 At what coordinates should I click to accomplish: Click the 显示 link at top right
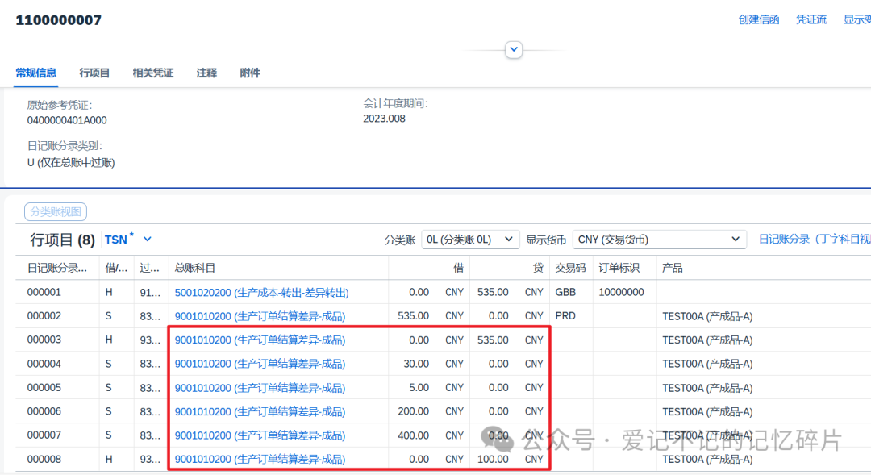click(857, 20)
